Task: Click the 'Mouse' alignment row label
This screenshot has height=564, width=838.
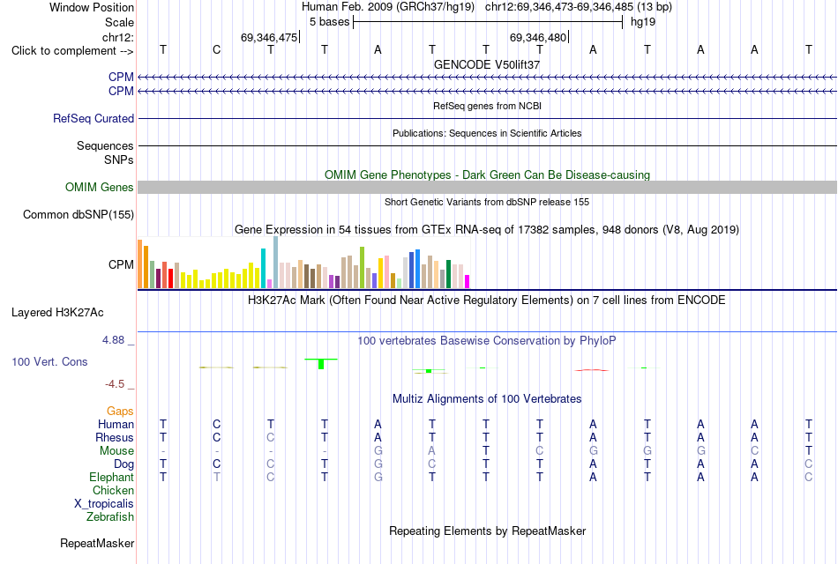Action: coord(116,451)
